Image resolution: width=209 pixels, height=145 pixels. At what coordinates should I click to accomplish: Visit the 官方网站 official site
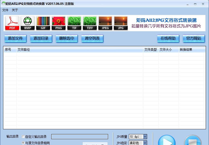(194, 38)
